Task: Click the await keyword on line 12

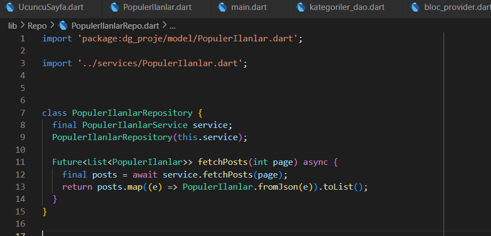Action: (145, 174)
